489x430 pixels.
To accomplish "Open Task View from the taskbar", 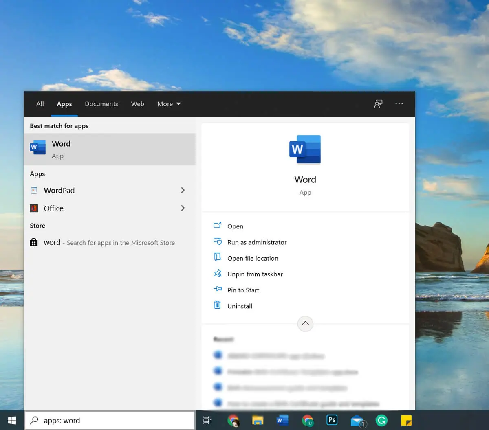I will [208, 420].
